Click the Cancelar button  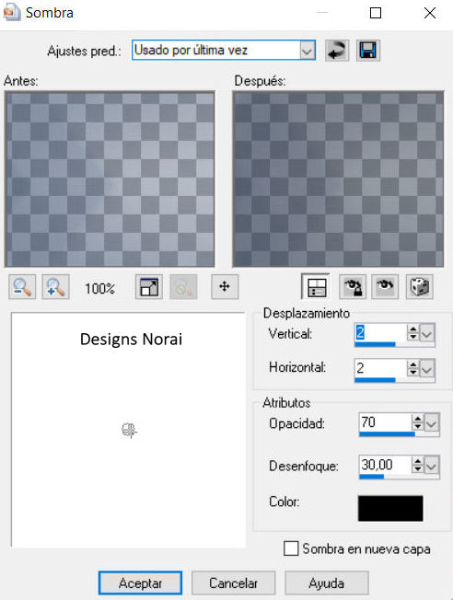(x=234, y=583)
